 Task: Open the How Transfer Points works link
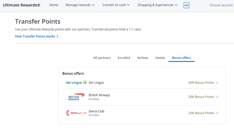[35, 36]
